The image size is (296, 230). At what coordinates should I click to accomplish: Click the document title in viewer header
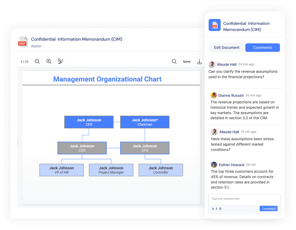tap(77, 39)
